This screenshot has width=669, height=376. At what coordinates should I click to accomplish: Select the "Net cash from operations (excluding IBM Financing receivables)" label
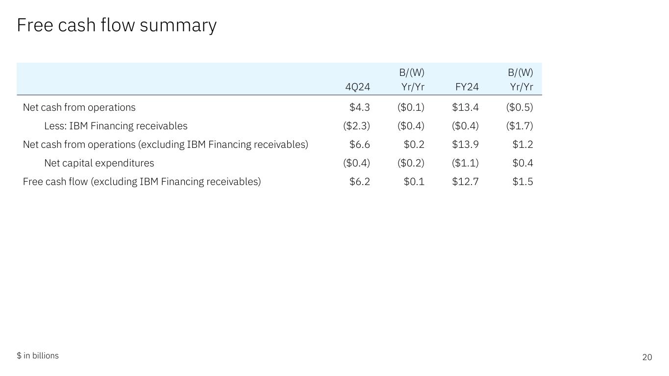165,144
